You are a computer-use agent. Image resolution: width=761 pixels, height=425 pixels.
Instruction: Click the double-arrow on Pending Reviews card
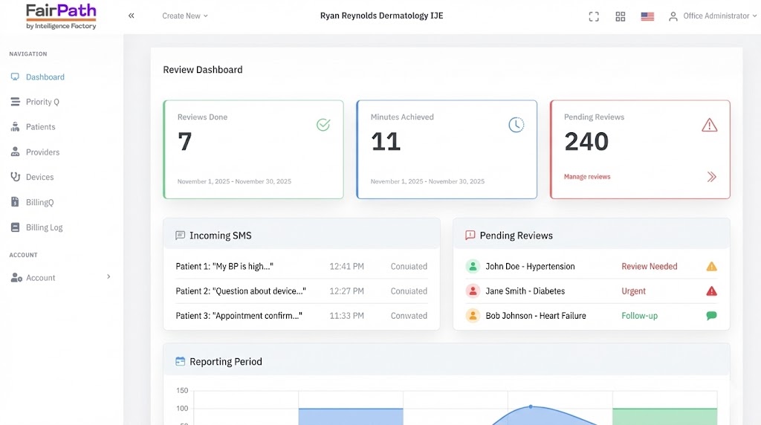(x=711, y=177)
